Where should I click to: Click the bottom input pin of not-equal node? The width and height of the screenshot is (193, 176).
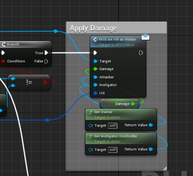pos(13,86)
